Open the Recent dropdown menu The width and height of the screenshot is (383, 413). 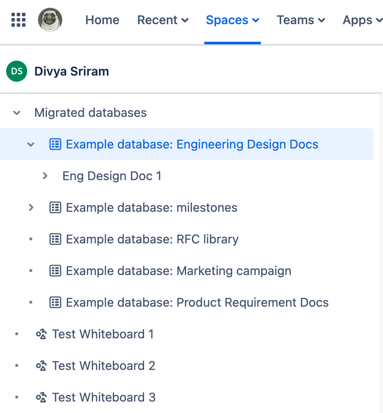pos(163,20)
